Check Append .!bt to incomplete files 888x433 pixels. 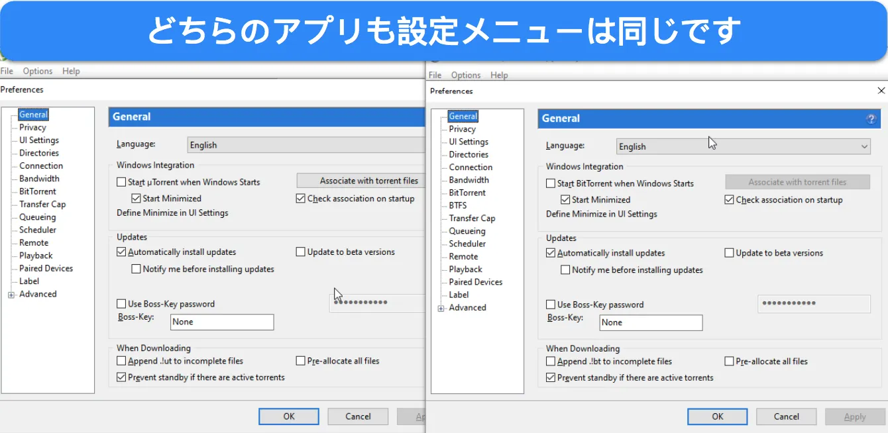point(551,361)
